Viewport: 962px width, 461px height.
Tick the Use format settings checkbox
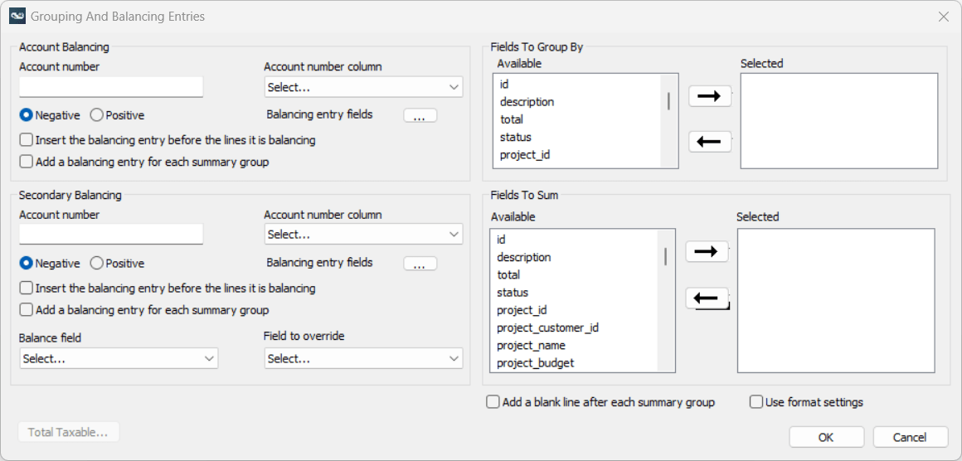pos(756,402)
